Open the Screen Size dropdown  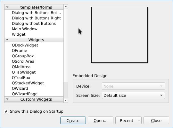pyautogui.click(x=133, y=96)
